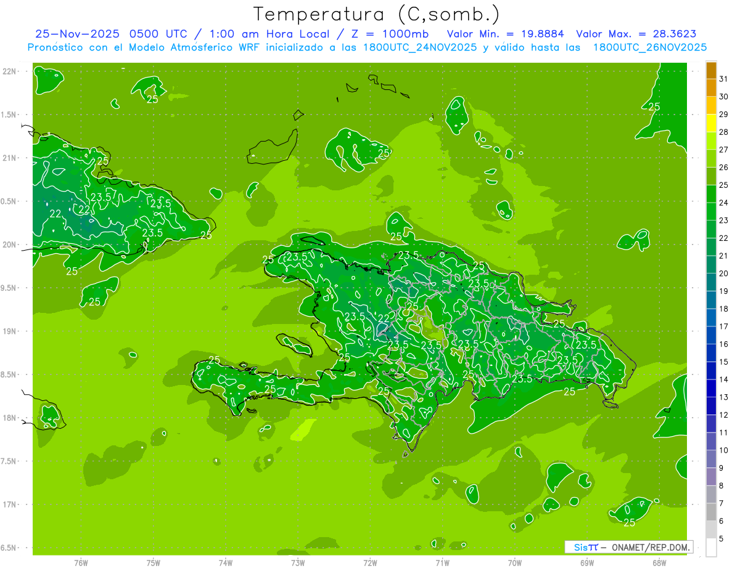Click the "69W" longitude axis label
740x571 pixels.
point(587,563)
